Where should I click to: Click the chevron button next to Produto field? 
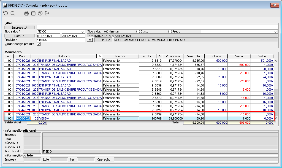coord(90,40)
